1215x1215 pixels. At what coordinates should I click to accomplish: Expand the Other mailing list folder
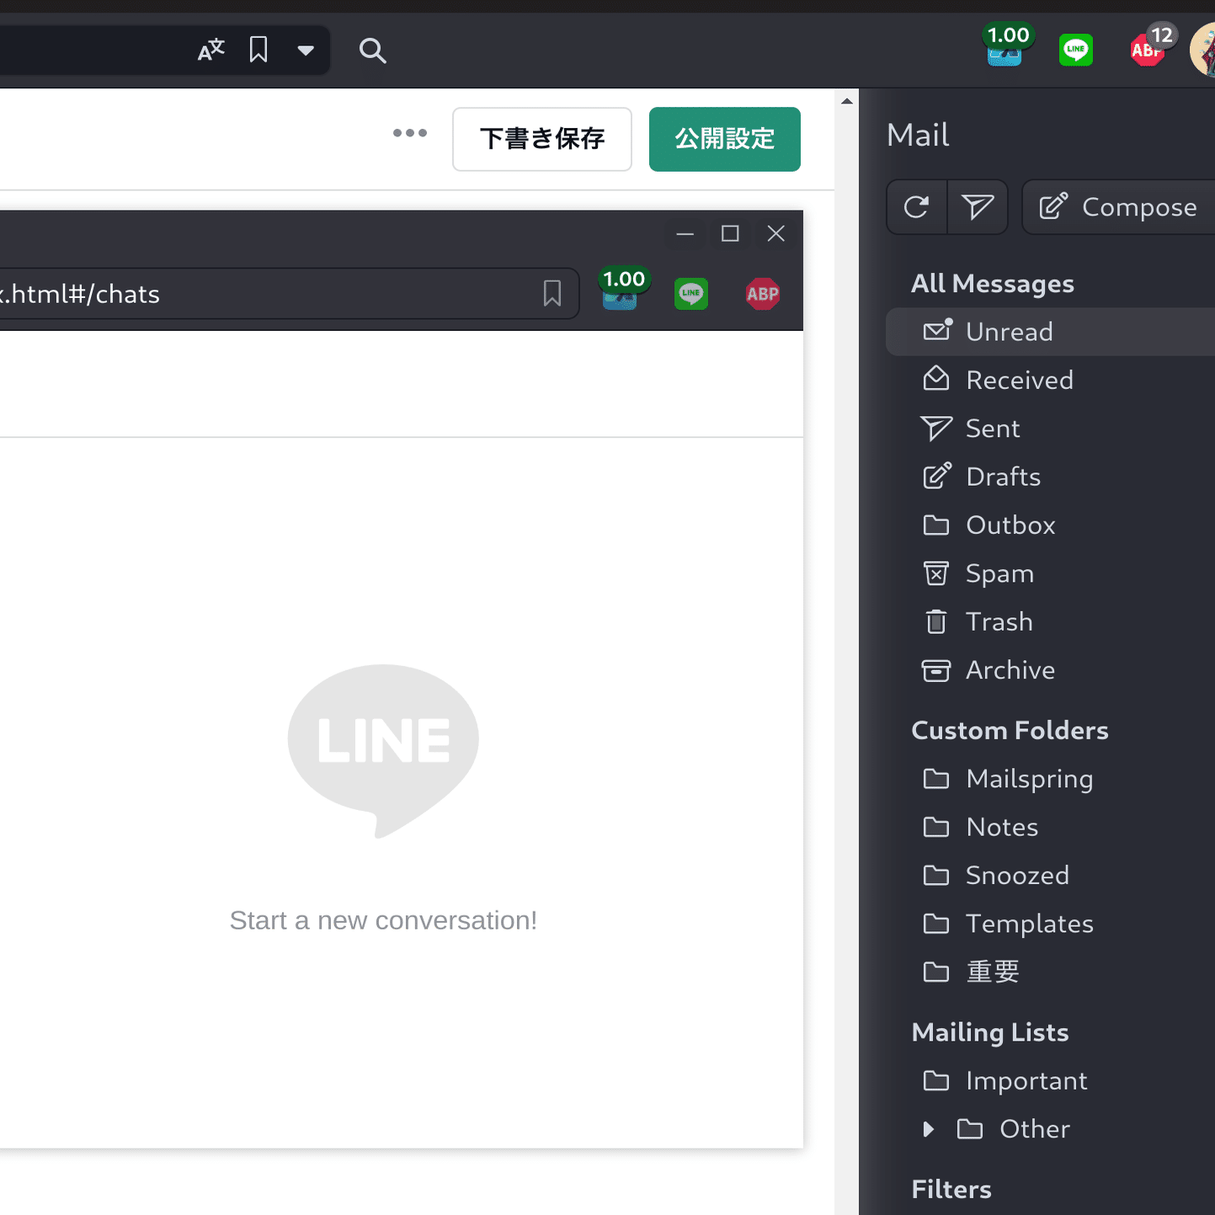click(x=929, y=1129)
